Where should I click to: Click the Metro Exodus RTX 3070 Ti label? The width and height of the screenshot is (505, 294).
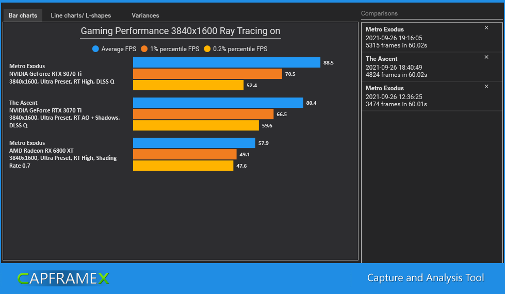tap(62, 74)
